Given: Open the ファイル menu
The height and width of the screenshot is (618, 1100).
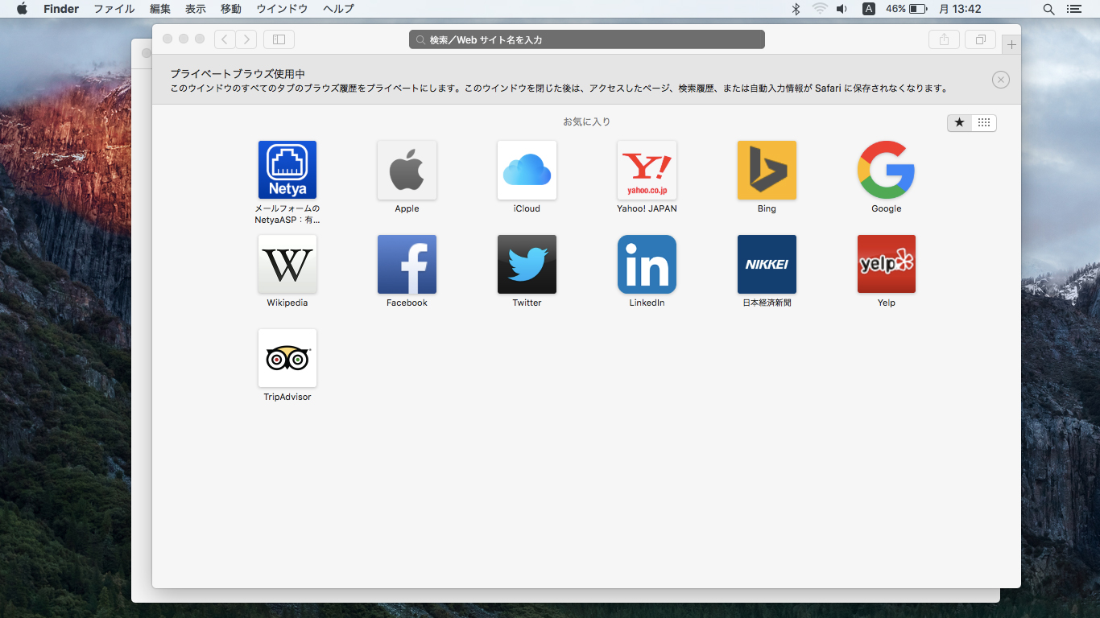Looking at the screenshot, I should [114, 9].
